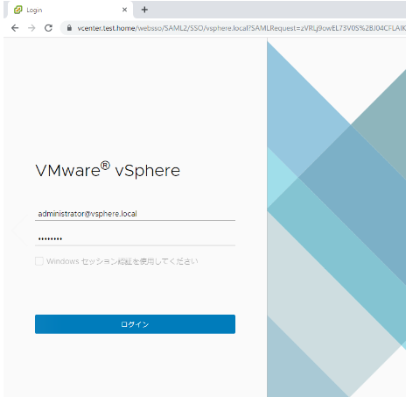The height and width of the screenshot is (397, 406).
Task: Click the browser forward arrow
Action: pyautogui.click(x=31, y=28)
